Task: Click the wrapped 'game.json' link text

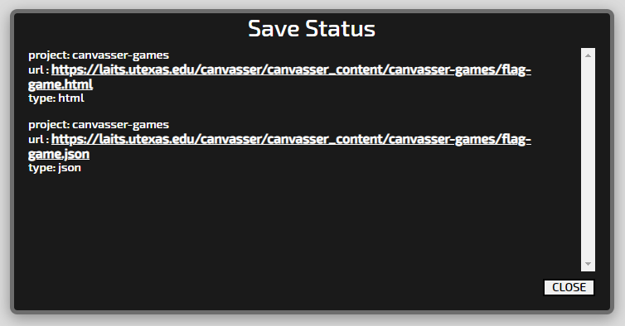Action: (59, 154)
